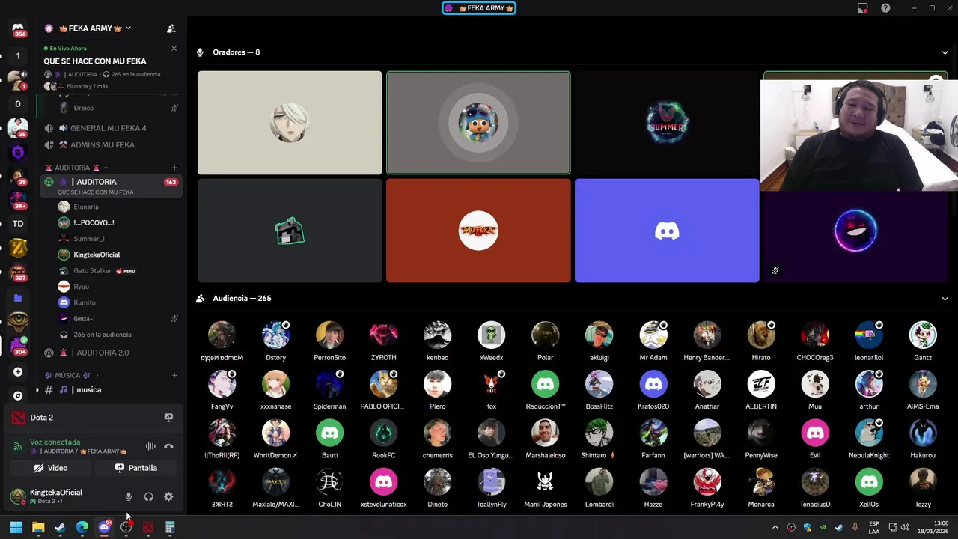Open Microsoft Edge from taskbar
The width and height of the screenshot is (958, 539).
tap(82, 528)
